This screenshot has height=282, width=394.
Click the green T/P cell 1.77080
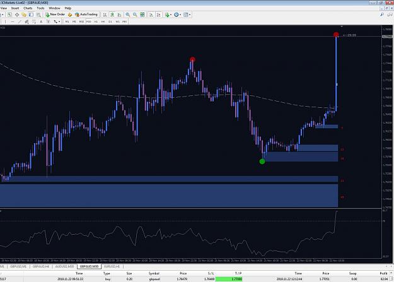coord(229,279)
